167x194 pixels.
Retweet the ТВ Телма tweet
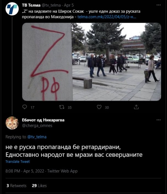(62, 107)
